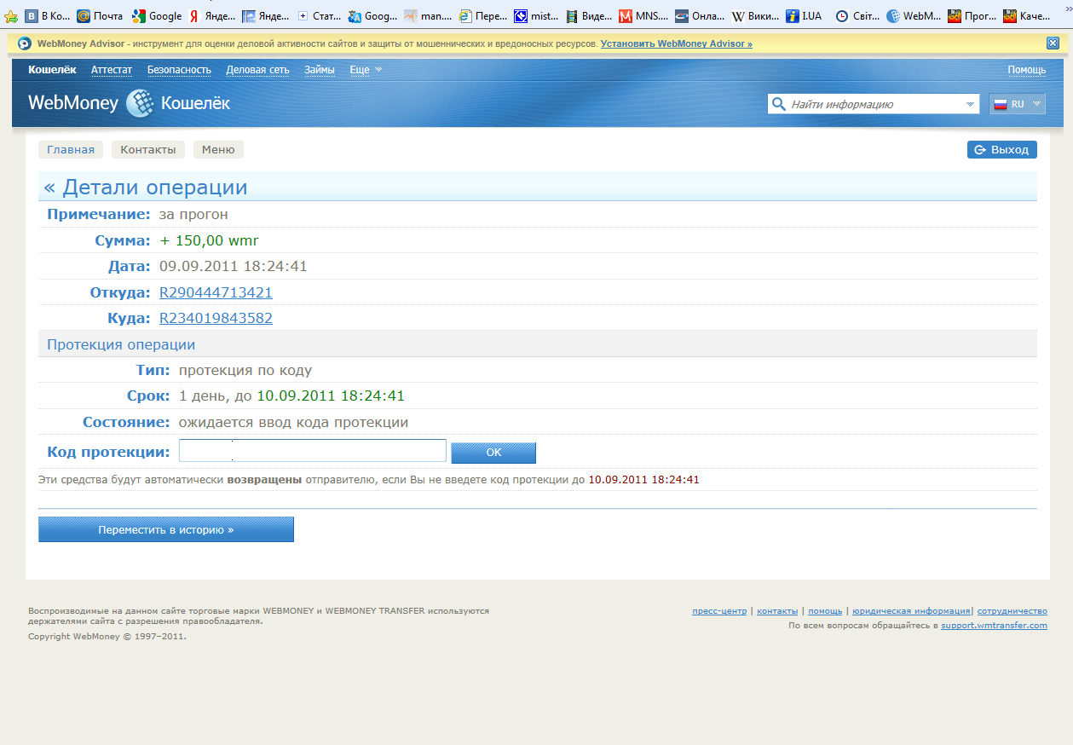Click the WebMoney Advisor bar icon
1073x745 pixels.
[25, 43]
